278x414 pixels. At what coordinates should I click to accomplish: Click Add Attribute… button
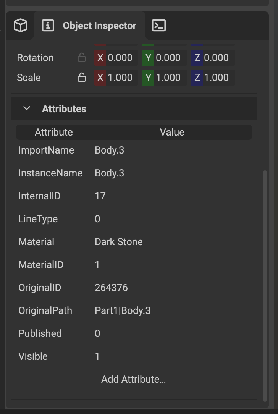134,379
